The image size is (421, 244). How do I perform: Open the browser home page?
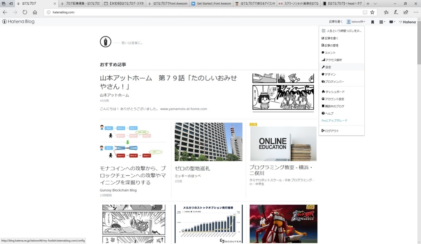coord(35,12)
